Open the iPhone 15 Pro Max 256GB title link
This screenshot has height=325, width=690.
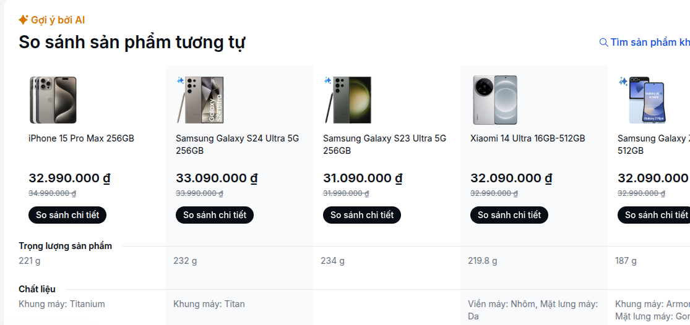tap(82, 138)
